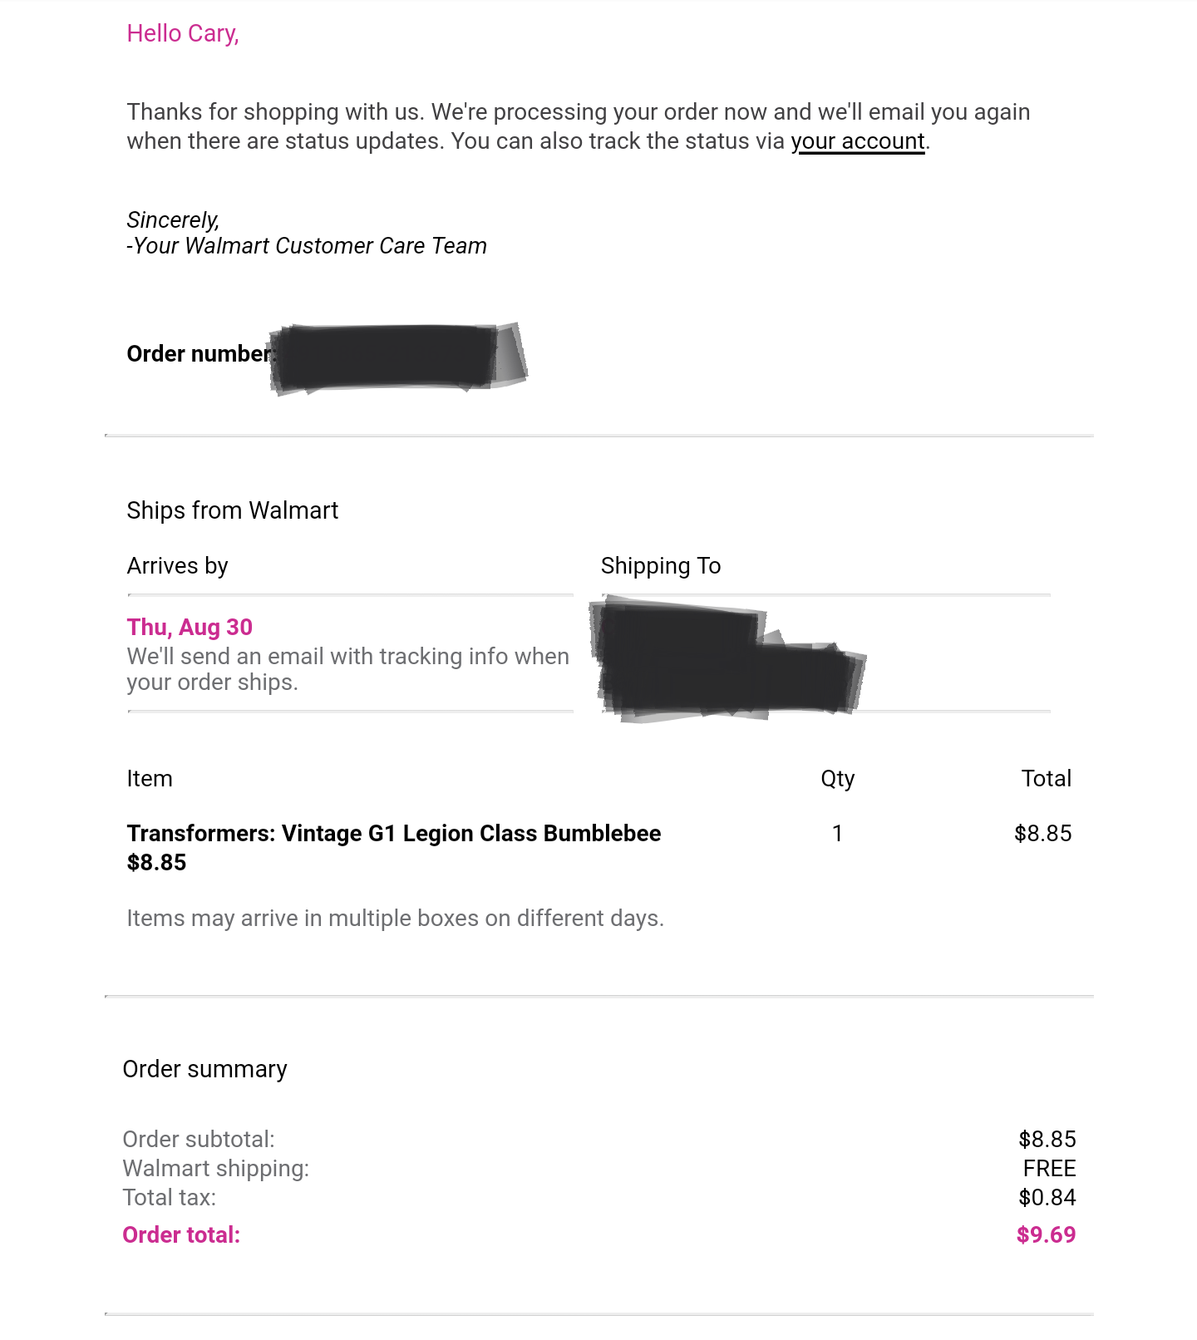Screen dimensions: 1197x1340
Task: Click the 'Ships from Walmart' heading
Action: pyautogui.click(x=233, y=510)
